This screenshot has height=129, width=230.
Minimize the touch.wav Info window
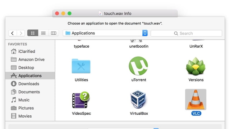(63, 14)
